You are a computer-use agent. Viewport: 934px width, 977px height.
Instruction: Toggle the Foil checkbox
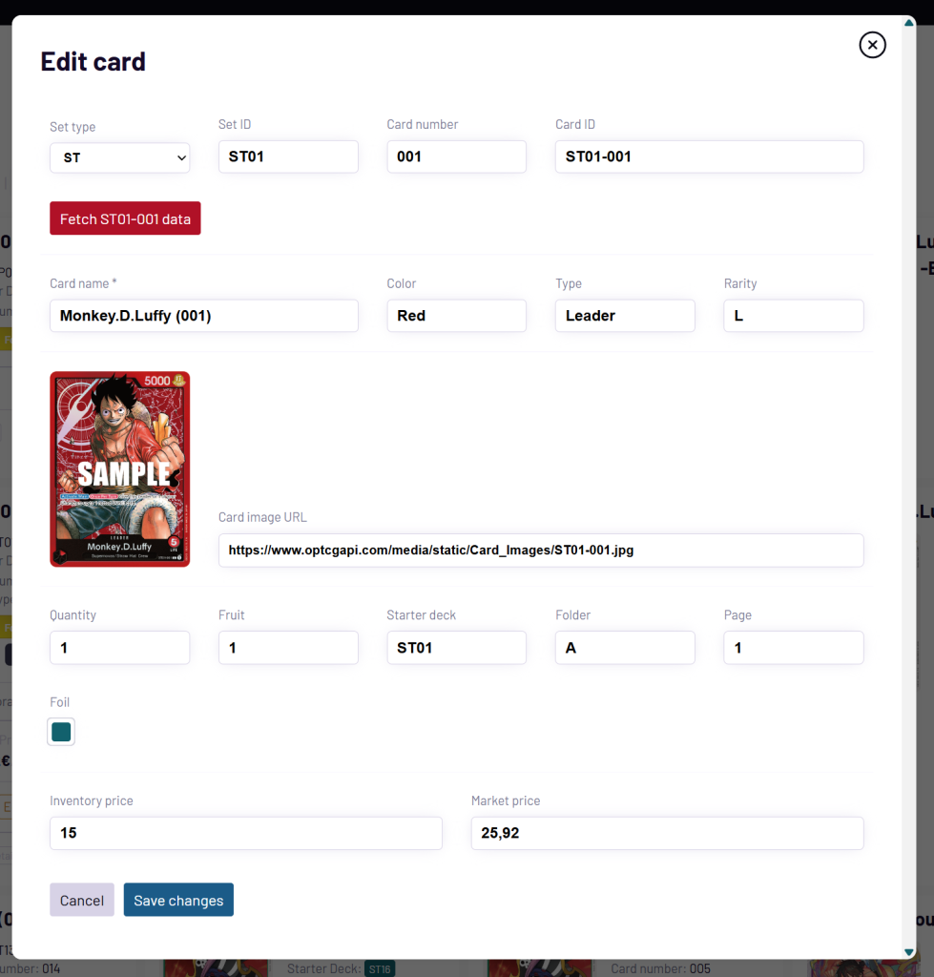pos(60,732)
